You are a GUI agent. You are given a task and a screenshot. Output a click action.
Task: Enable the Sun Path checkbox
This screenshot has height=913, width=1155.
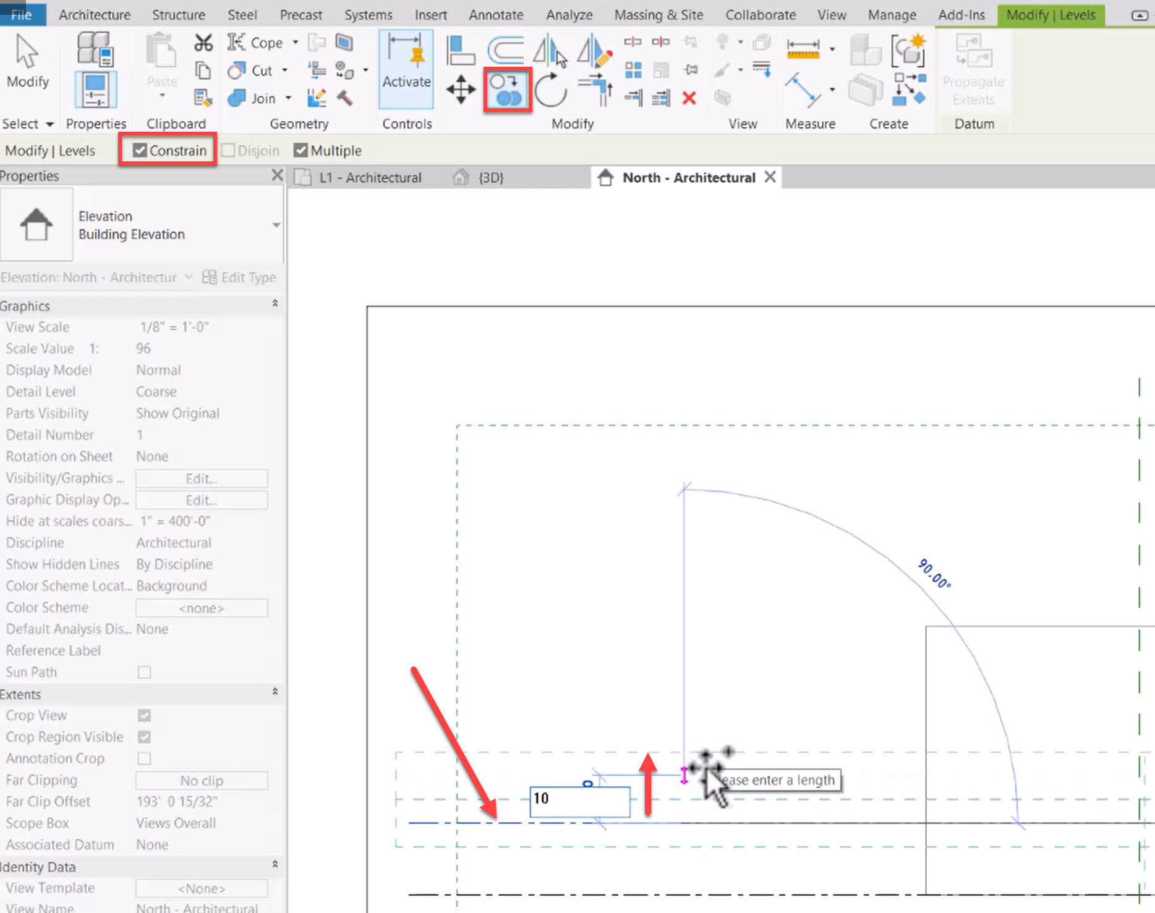click(x=144, y=672)
